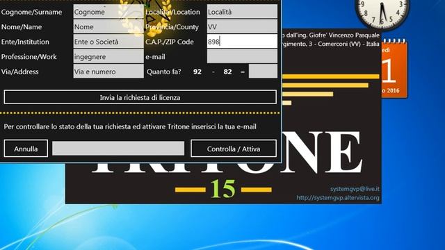Viewport: 445px width, 250px height.
Task: Click the Cognome/Surname label
Action: point(31,12)
